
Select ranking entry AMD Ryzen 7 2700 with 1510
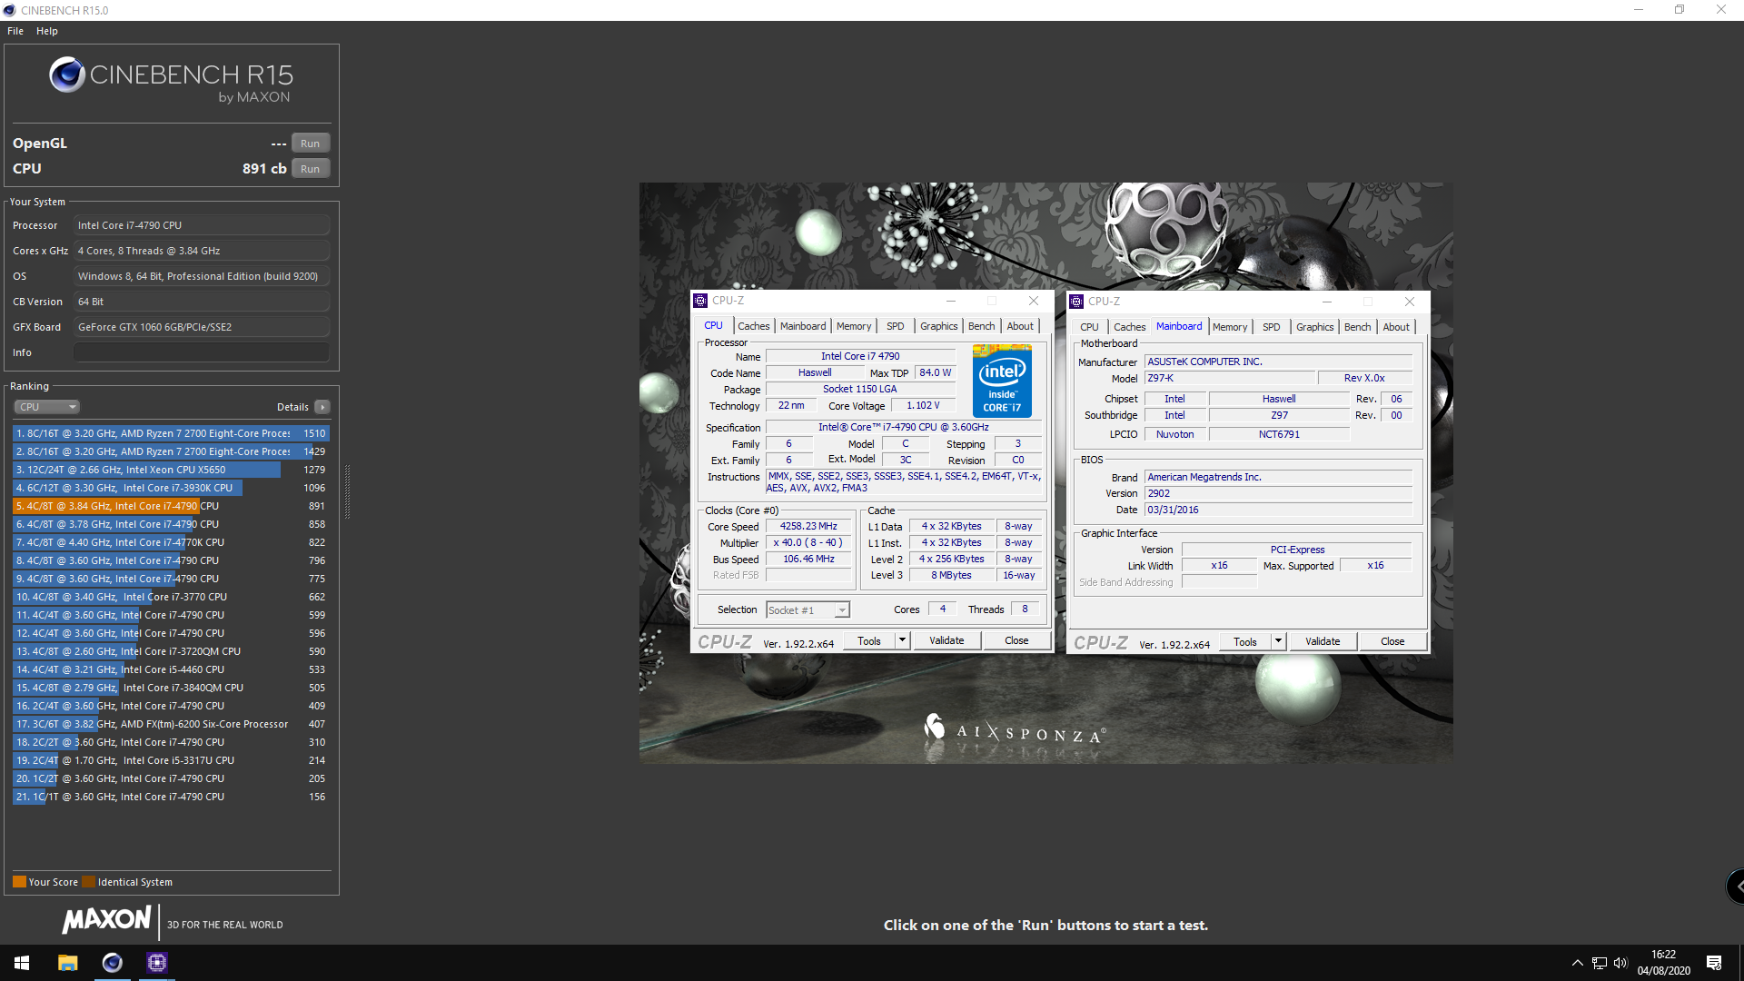(171, 433)
